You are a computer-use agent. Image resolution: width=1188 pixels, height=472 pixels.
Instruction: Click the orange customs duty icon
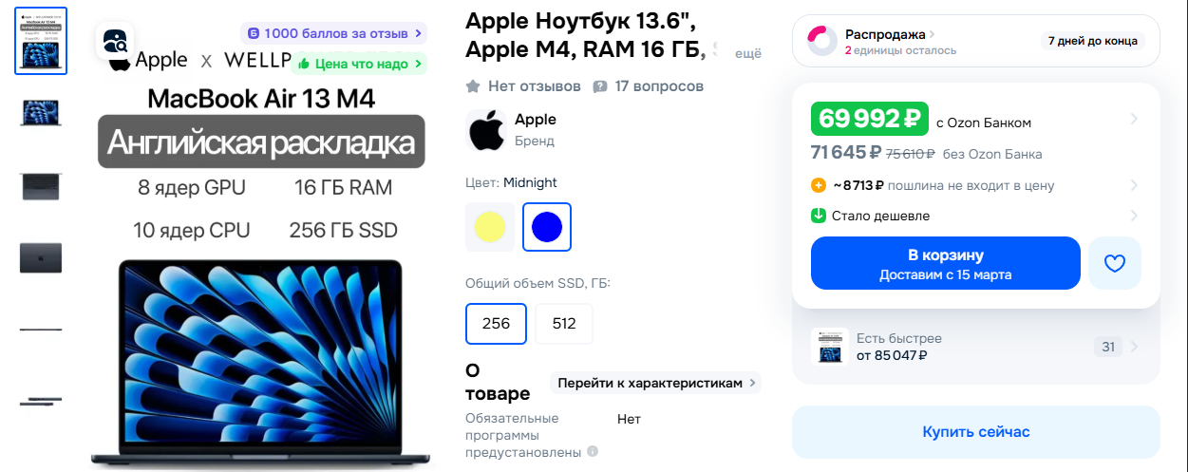pyautogui.click(x=819, y=185)
